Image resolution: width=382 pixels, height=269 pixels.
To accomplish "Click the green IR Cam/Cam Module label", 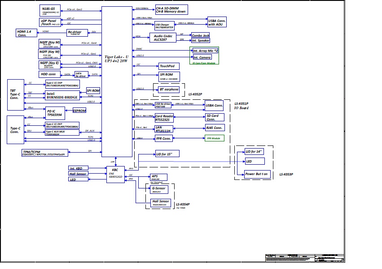I will 204,63.
